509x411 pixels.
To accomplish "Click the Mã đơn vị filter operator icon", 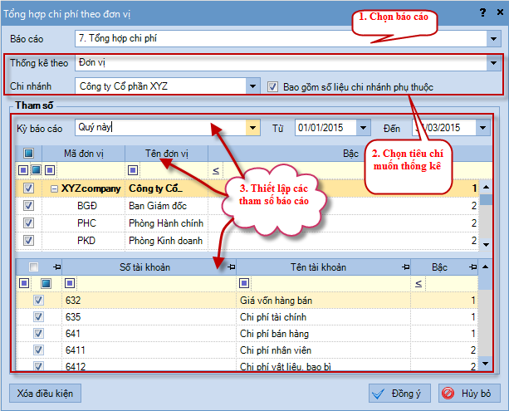I will click(x=50, y=169).
